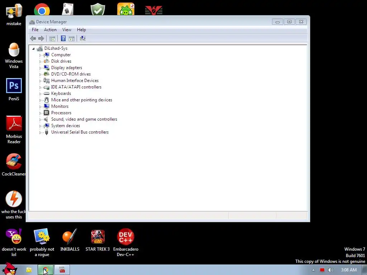Click the Show desktop strip
Screen dimensions: 367x275
click(364, 270)
